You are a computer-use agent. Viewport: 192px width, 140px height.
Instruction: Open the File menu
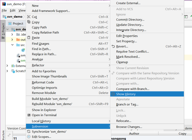point(4,11)
